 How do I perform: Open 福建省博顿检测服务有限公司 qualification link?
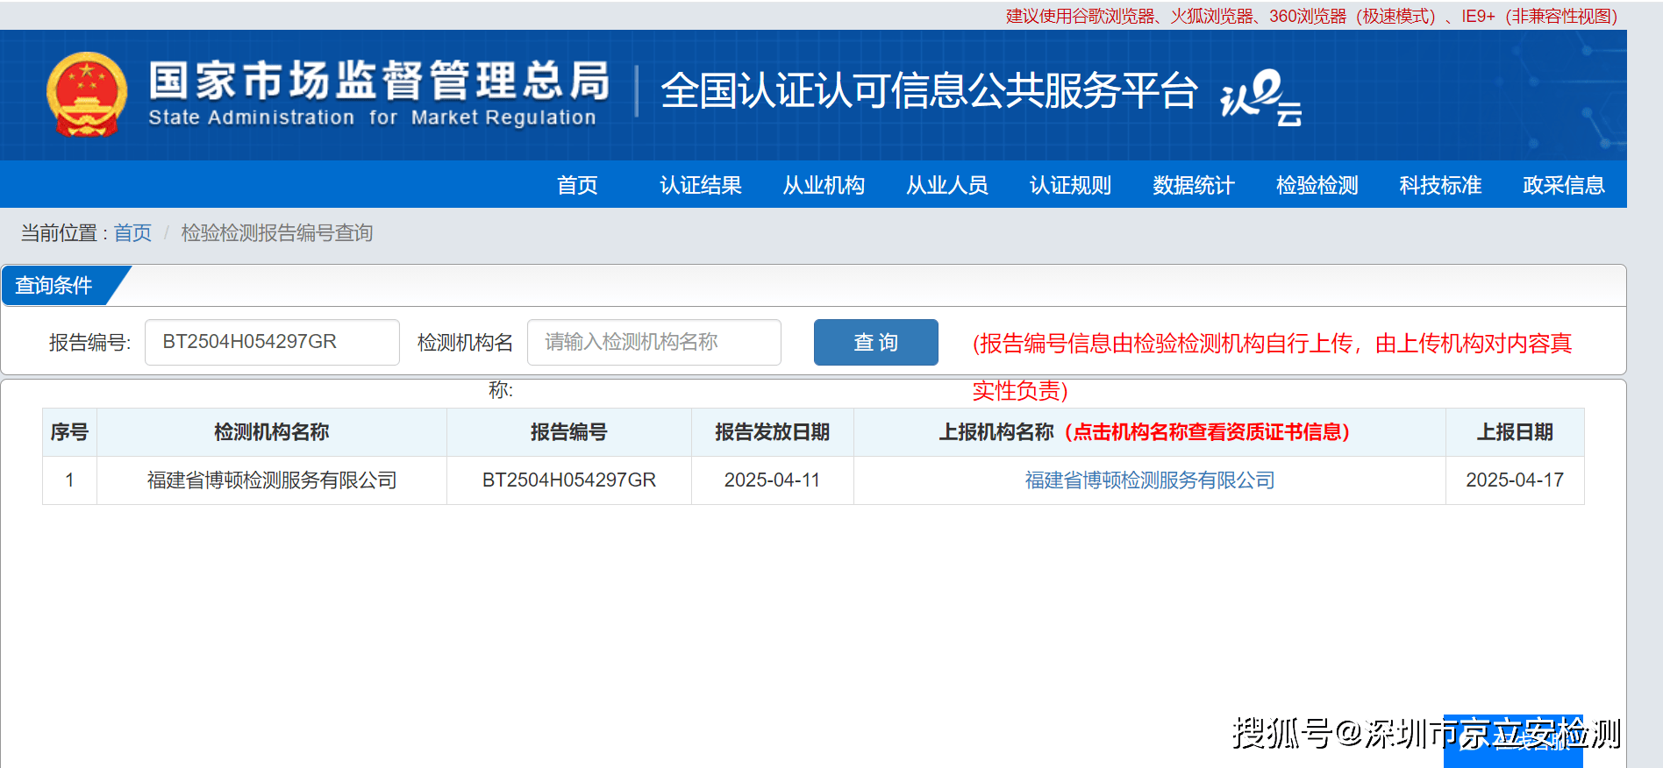pyautogui.click(x=1150, y=480)
